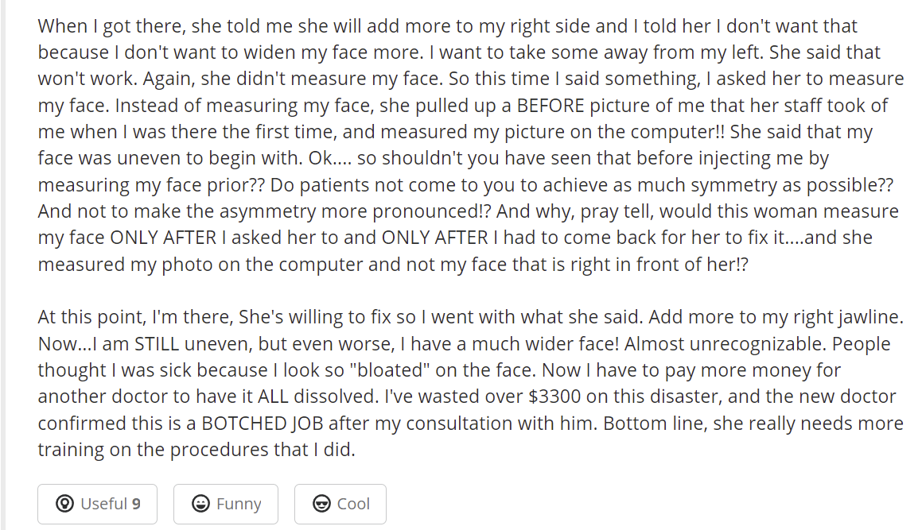This screenshot has height=530, width=922.
Task: Click the Useful vote count number 9
Action: click(x=137, y=504)
